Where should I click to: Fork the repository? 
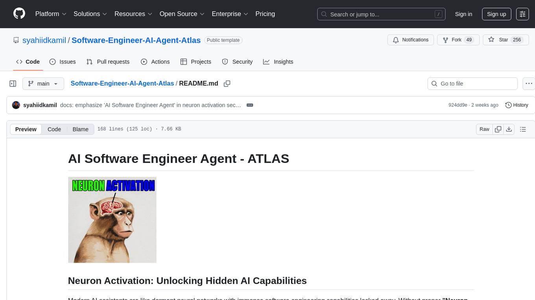458,40
